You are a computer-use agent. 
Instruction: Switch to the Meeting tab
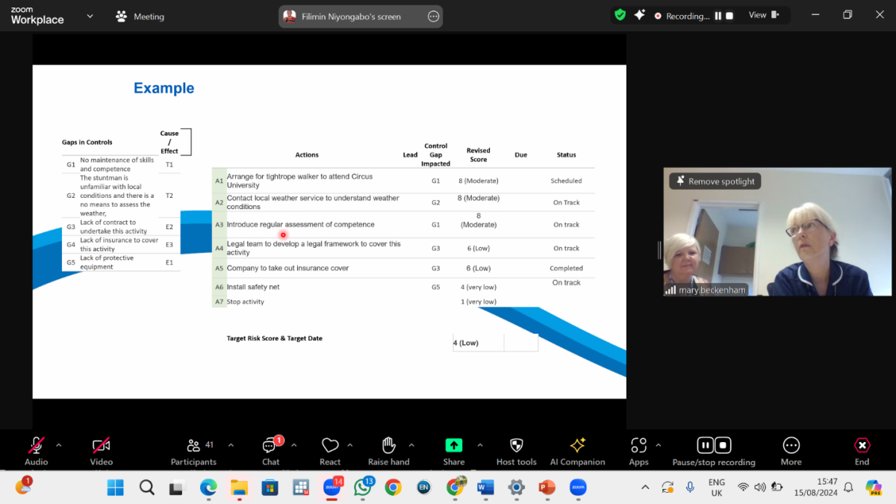[x=140, y=16]
